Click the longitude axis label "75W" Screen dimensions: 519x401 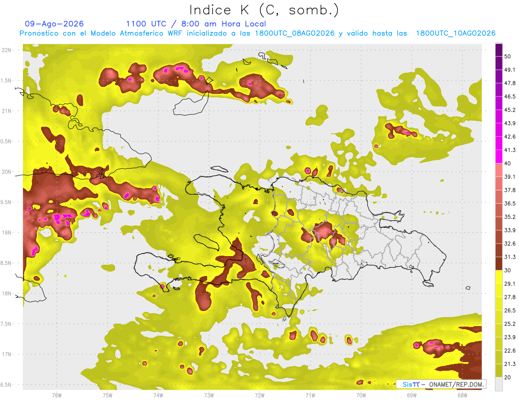107,395
